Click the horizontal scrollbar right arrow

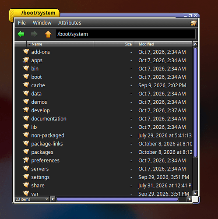190,199
